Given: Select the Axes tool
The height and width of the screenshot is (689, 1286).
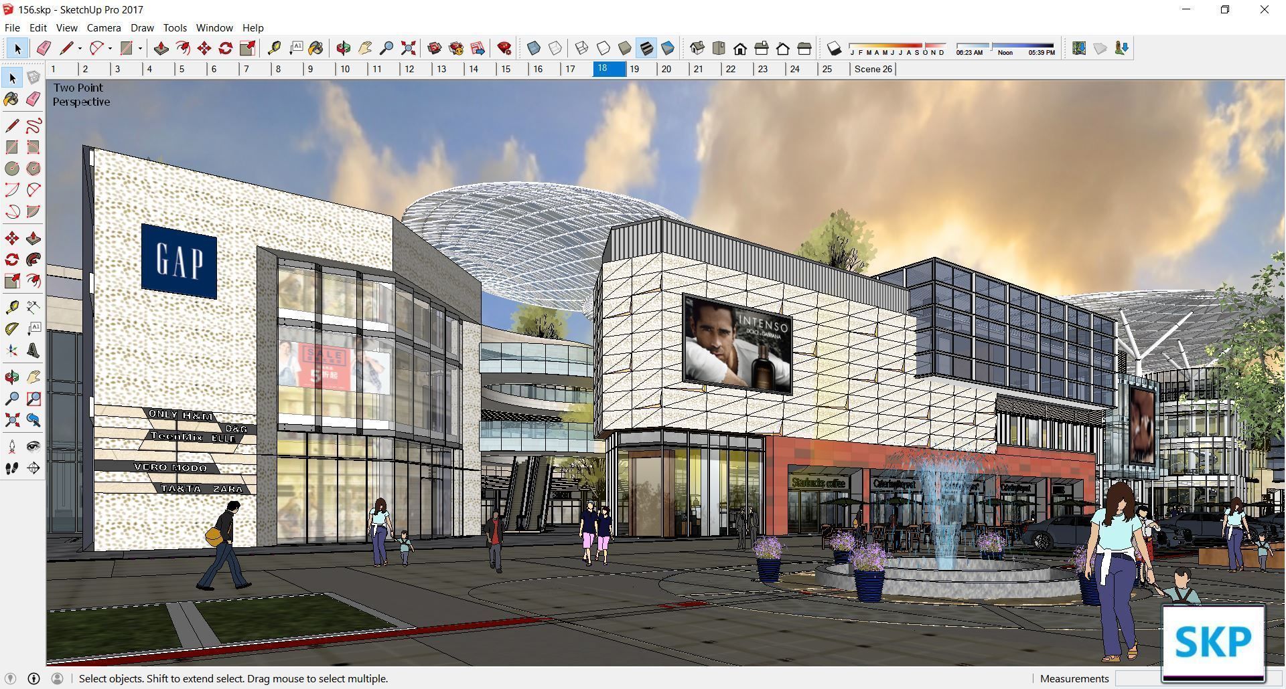Looking at the screenshot, I should pos(12,350).
